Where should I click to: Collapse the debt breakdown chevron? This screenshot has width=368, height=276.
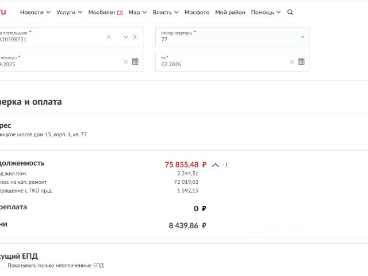[216, 165]
